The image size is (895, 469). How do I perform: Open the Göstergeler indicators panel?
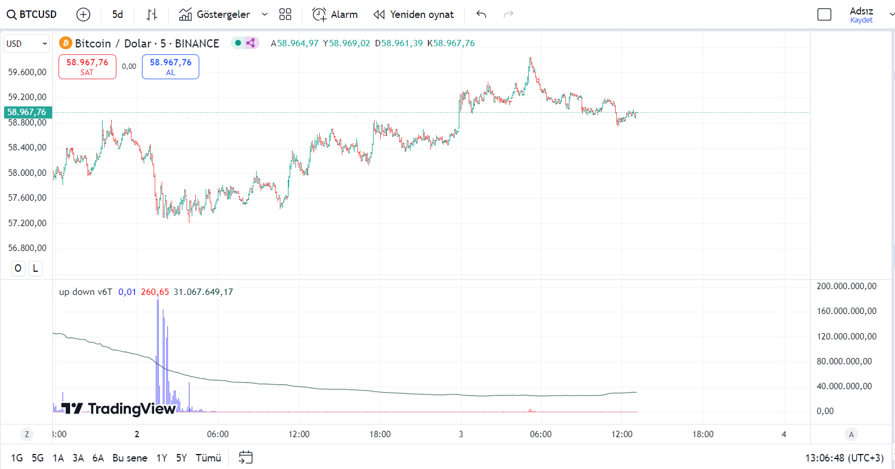pyautogui.click(x=214, y=14)
